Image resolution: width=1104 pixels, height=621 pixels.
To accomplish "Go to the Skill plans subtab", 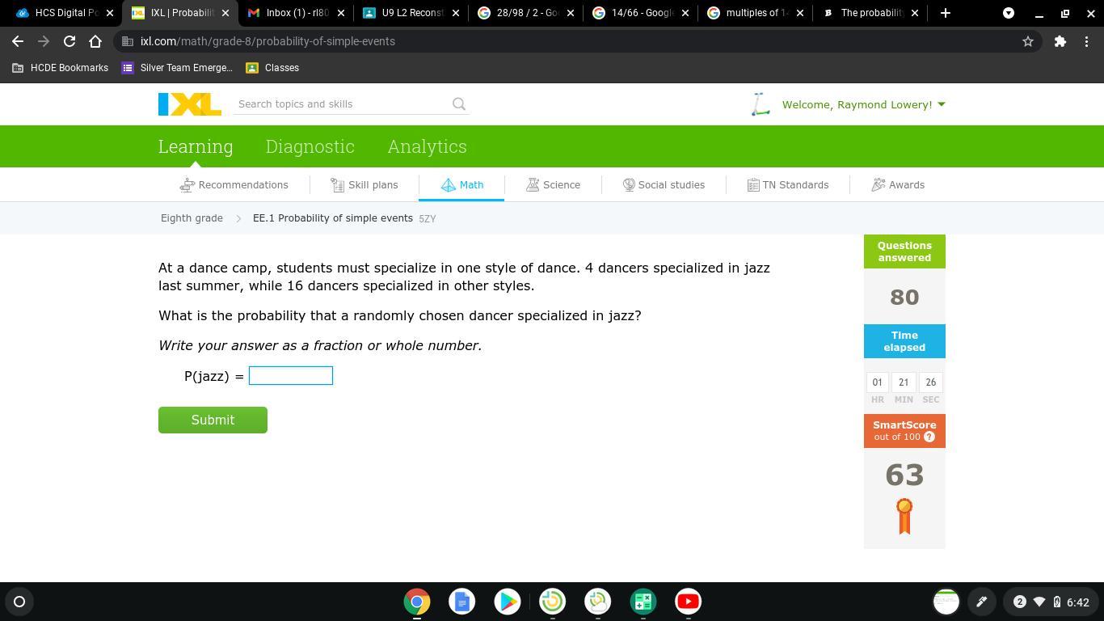I will click(x=364, y=185).
